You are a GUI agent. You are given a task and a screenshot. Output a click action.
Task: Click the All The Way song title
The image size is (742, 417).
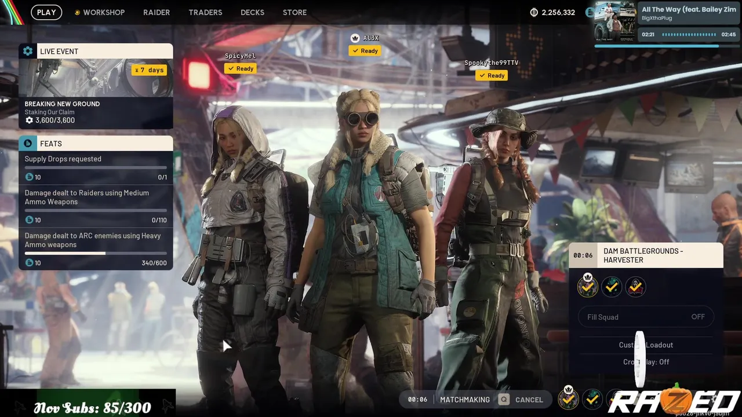click(689, 9)
